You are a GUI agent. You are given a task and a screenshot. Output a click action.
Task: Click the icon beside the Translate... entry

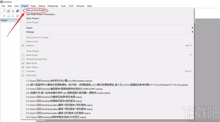(23, 71)
